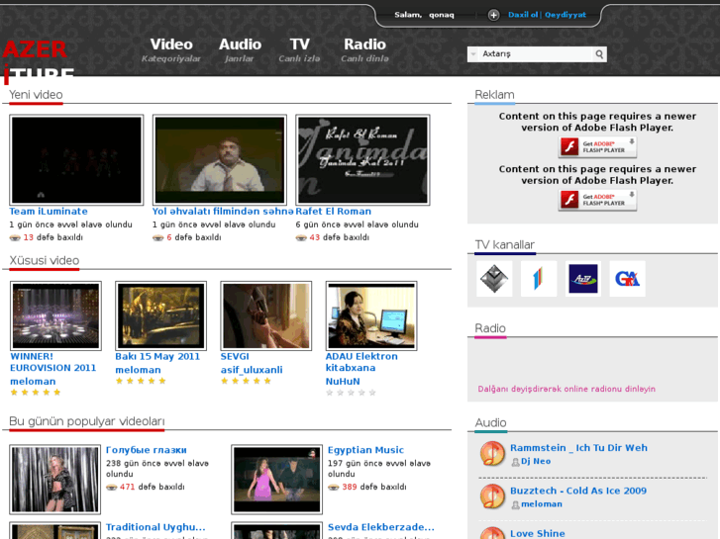
Task: Open the GA TV channel icon
Action: coord(627,279)
